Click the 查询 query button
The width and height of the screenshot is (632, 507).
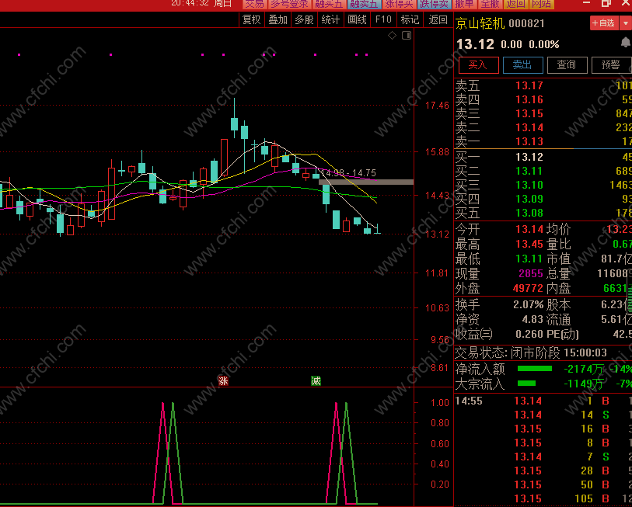tap(567, 65)
